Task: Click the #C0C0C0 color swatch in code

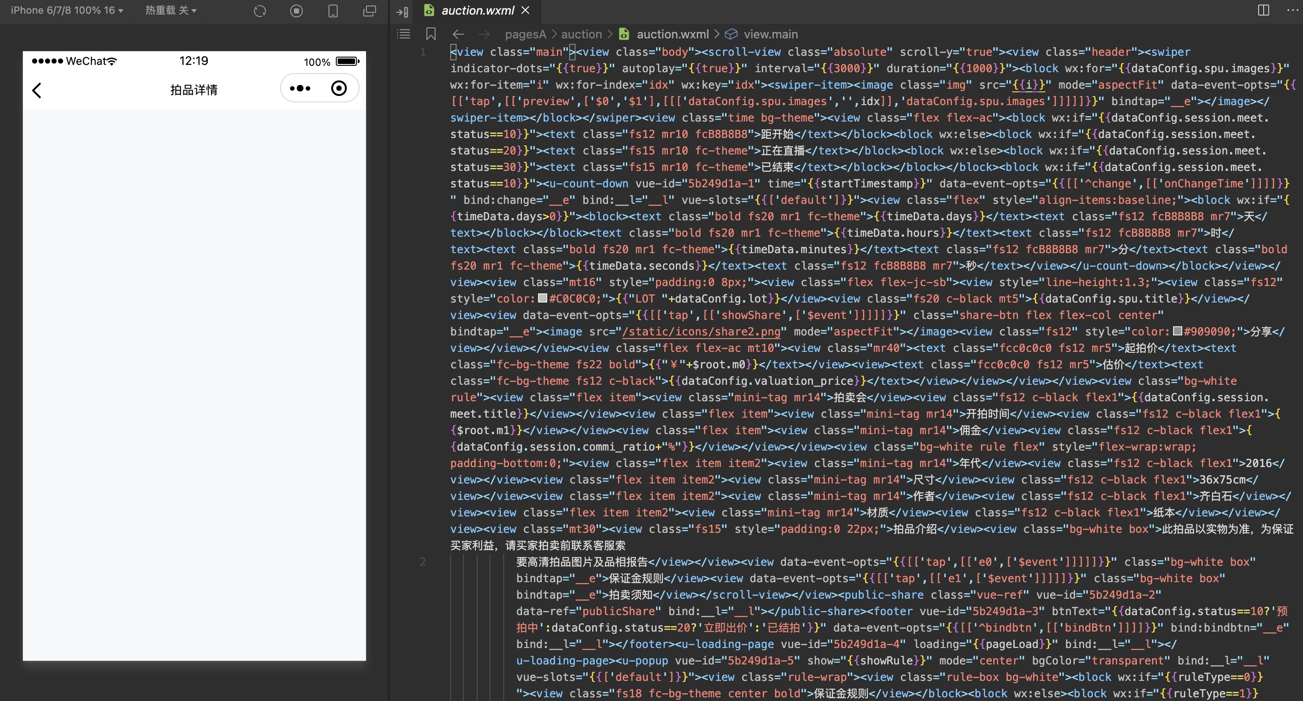Action: (x=542, y=298)
